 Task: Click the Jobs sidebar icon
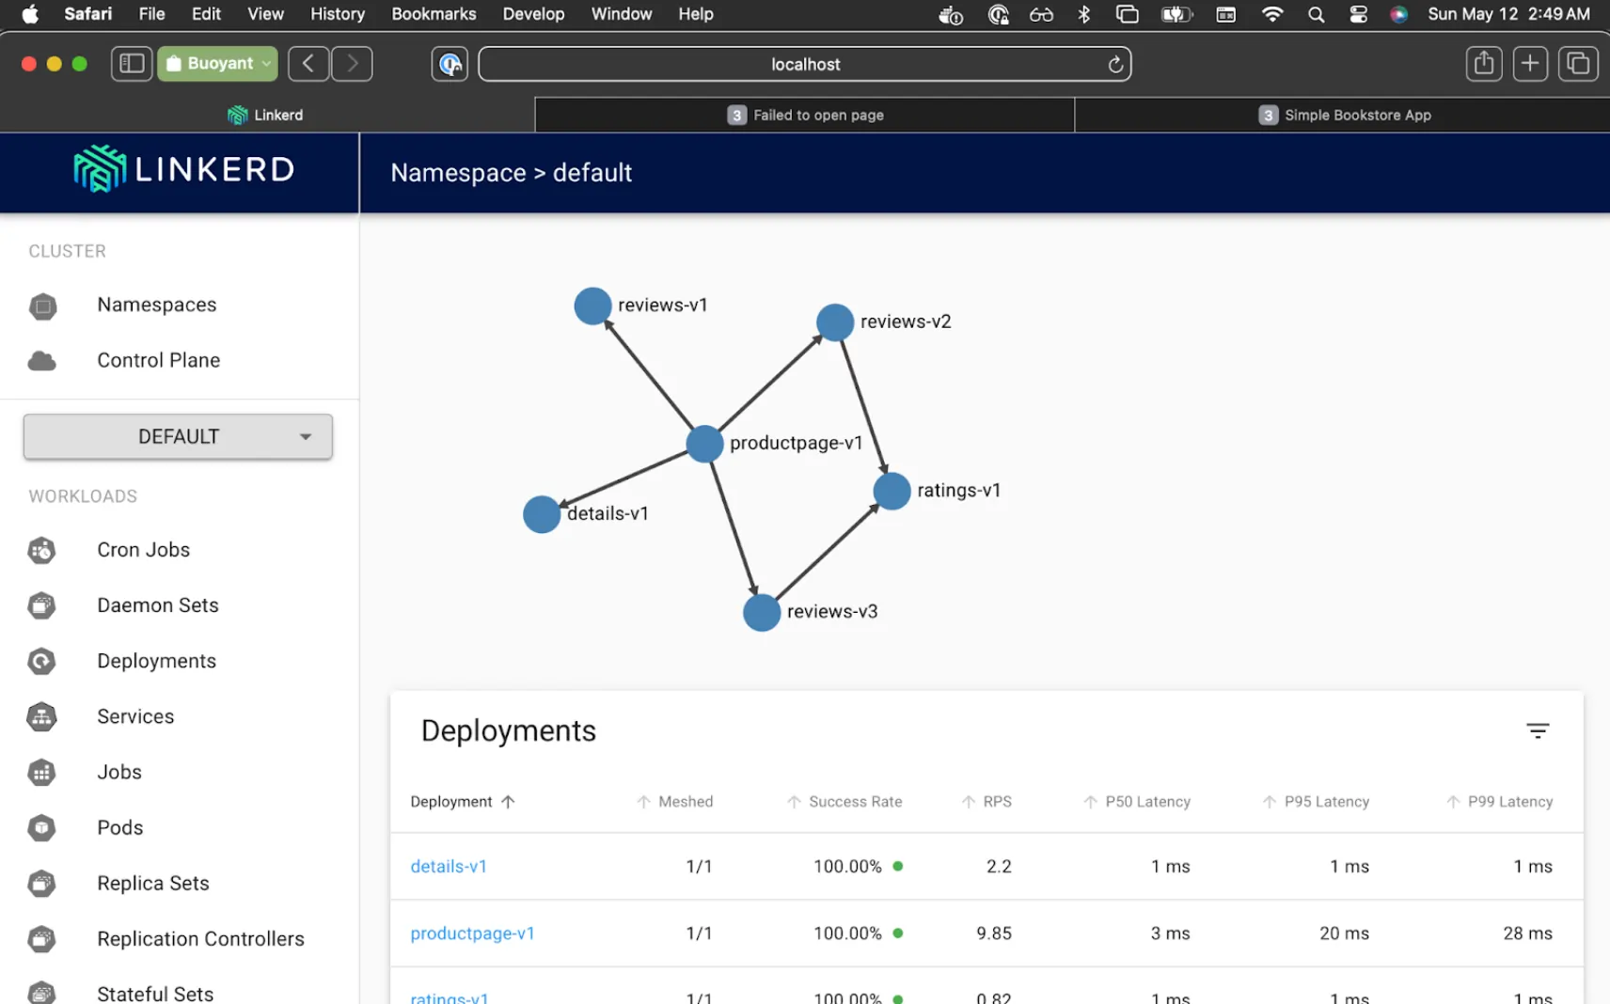[42, 773]
